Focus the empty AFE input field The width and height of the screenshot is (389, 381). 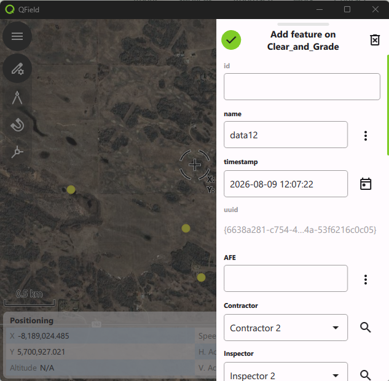tap(286, 278)
